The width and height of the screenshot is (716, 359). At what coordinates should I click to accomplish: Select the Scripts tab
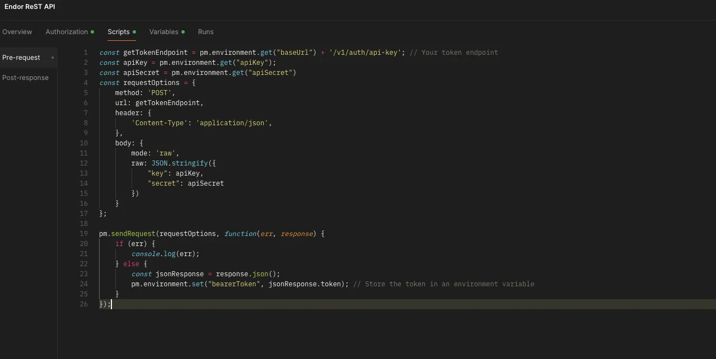click(119, 32)
